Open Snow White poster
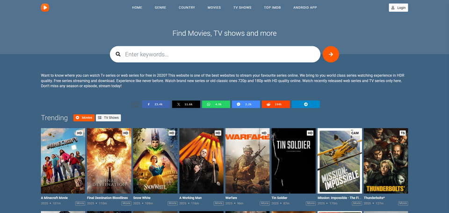 [x=155, y=161]
